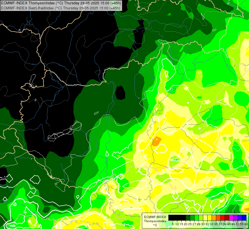Select the dark red 39–40 legend swatch

pyautogui.click(x=227, y=218)
